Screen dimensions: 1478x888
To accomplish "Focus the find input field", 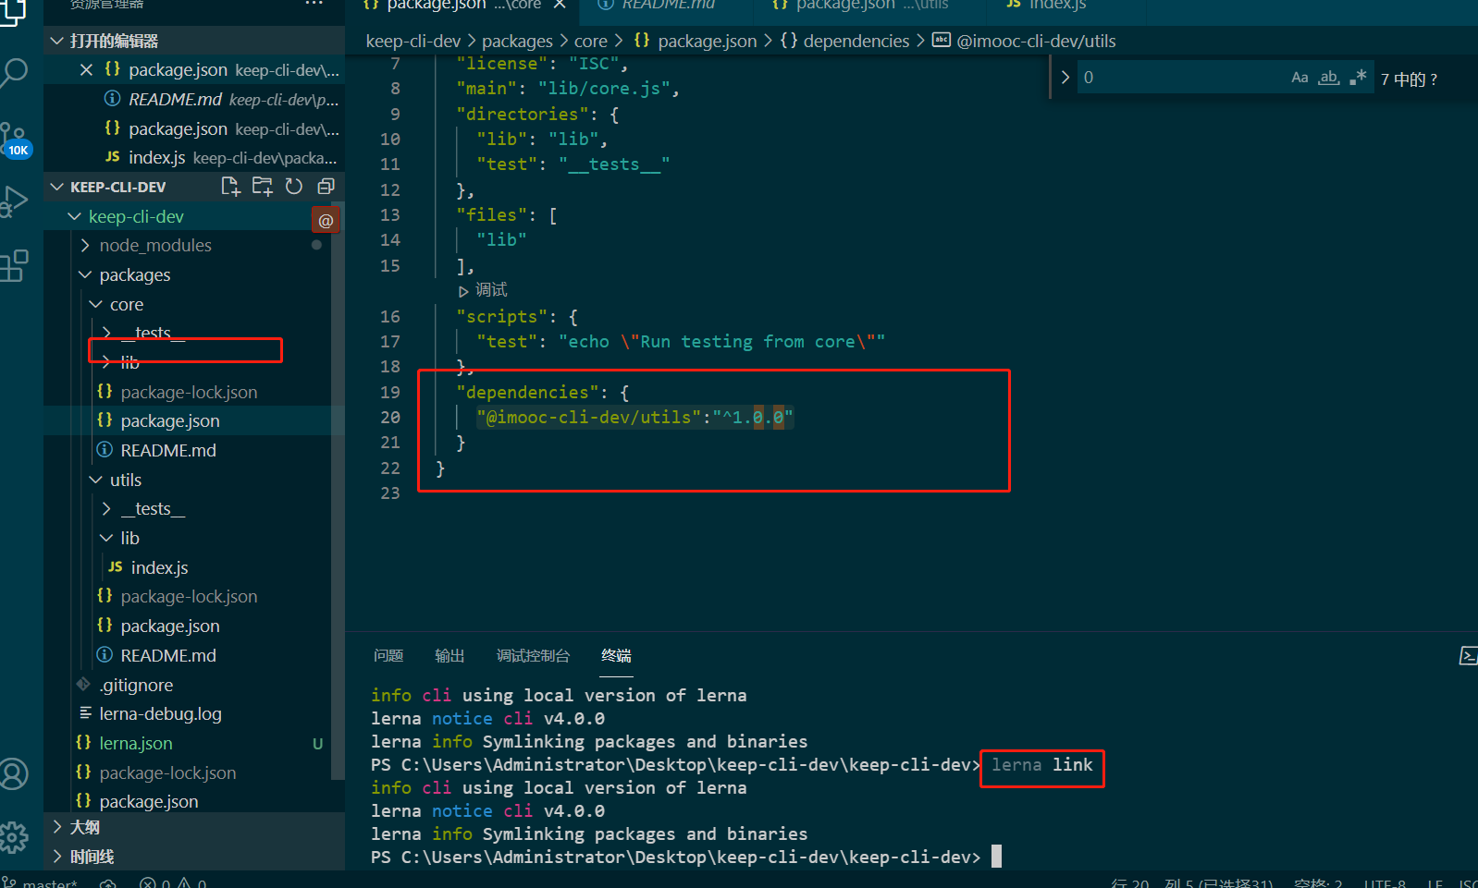I will click(x=1184, y=78).
